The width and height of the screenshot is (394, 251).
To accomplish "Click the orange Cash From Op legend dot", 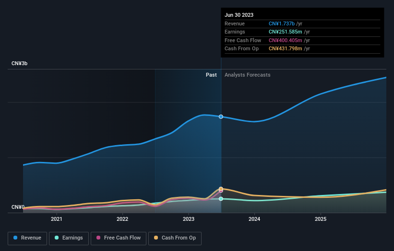I will point(156,238).
